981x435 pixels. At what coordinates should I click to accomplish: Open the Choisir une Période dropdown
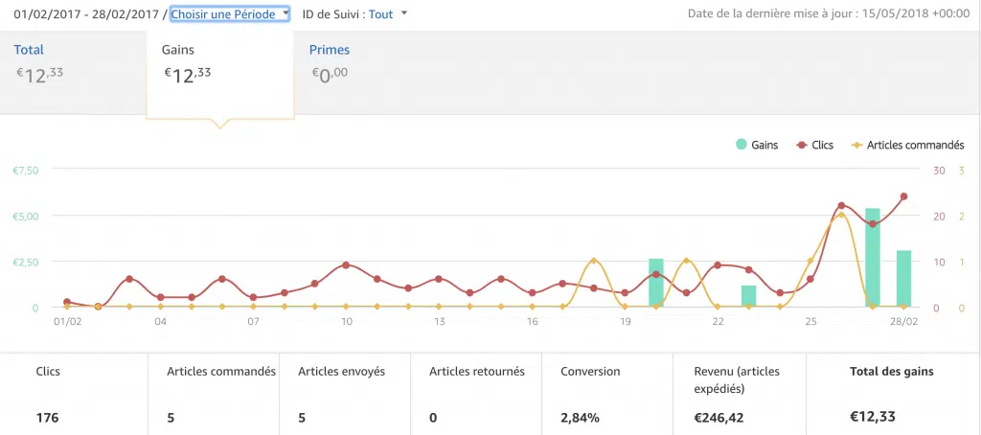230,13
